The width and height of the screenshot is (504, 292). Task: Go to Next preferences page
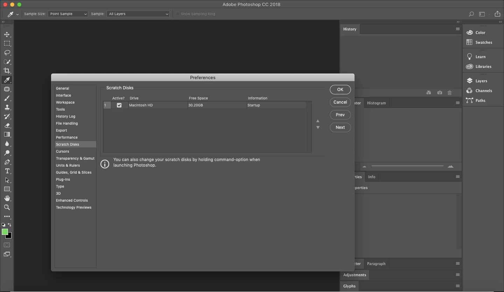pos(340,127)
